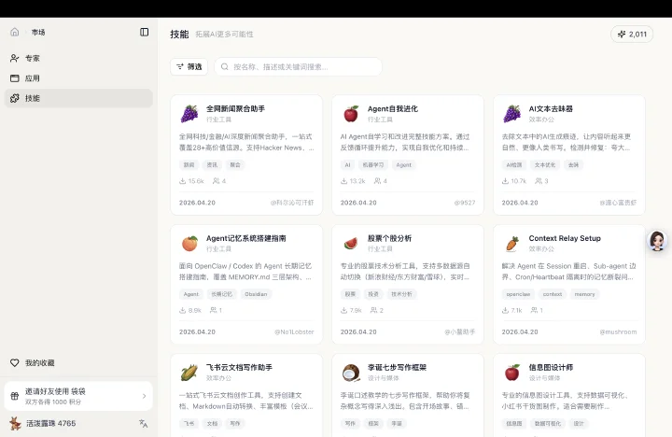
Task: Select the AI文本去味器 skill title
Action: coord(551,109)
